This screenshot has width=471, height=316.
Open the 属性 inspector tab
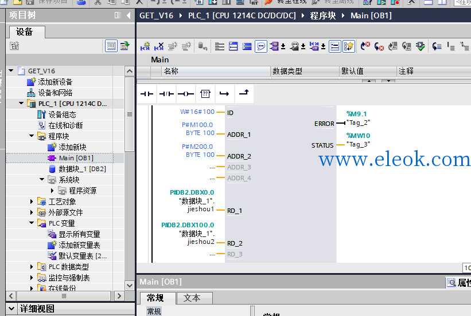[459, 282]
